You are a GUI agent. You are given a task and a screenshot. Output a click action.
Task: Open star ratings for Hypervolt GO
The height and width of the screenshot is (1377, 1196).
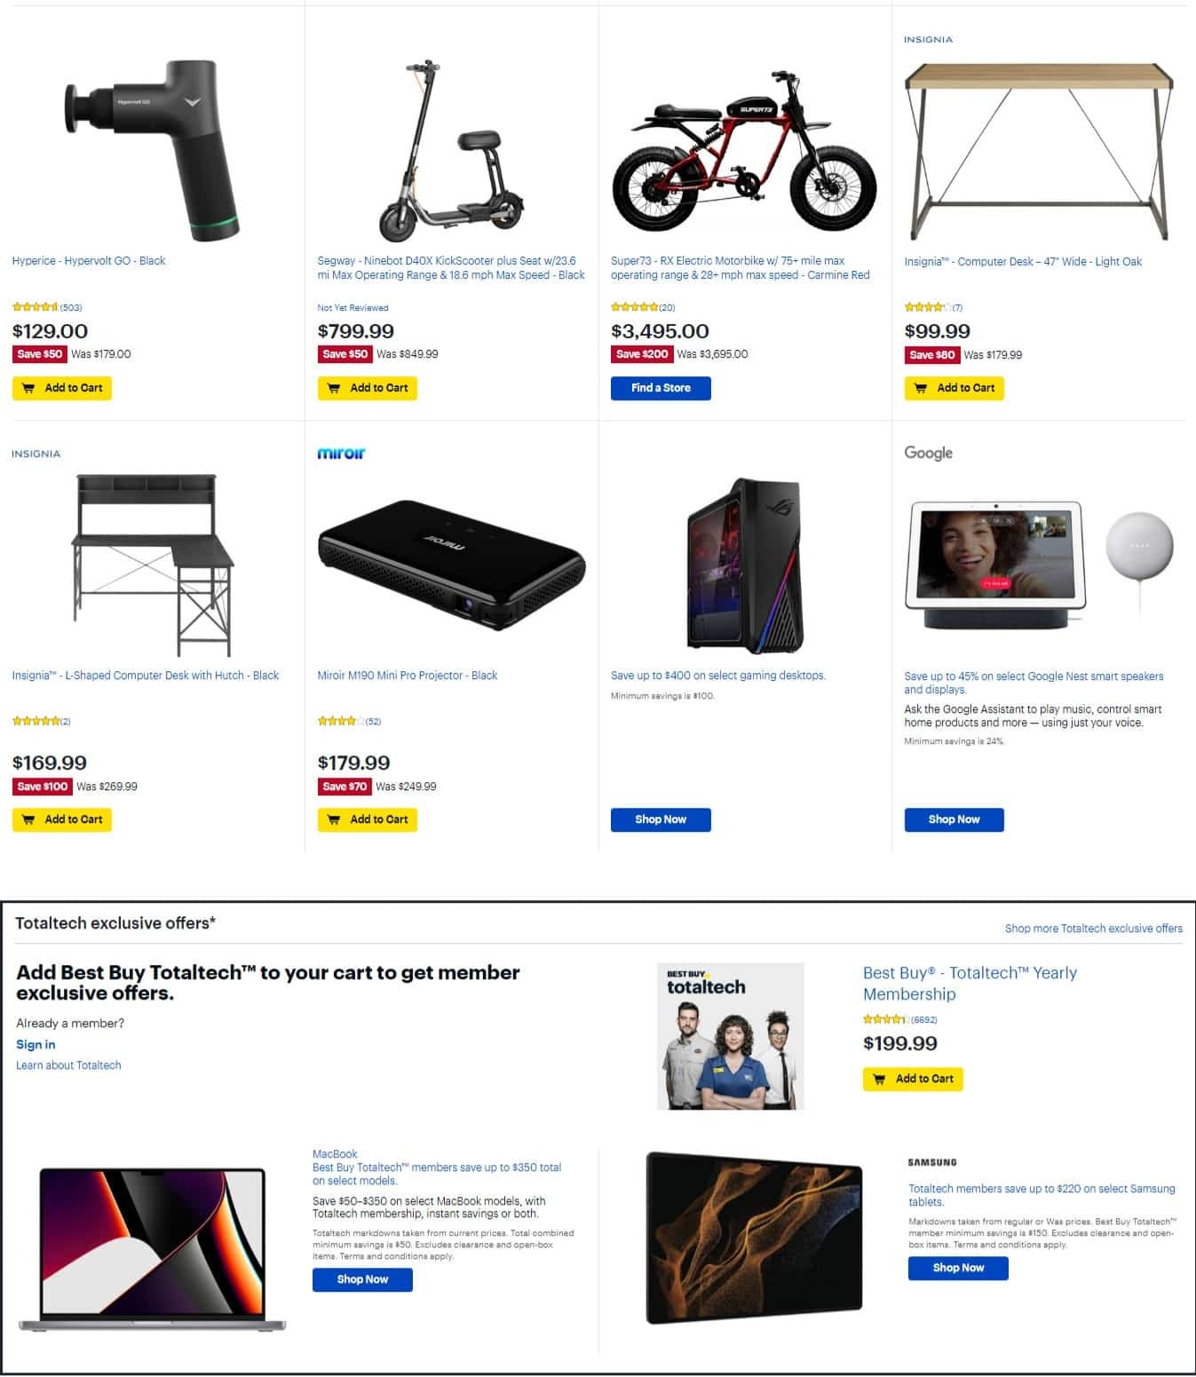pyautogui.click(x=46, y=307)
